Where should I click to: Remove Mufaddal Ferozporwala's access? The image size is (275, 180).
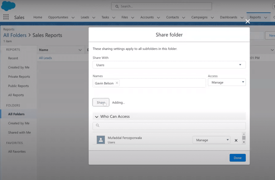coord(236,140)
